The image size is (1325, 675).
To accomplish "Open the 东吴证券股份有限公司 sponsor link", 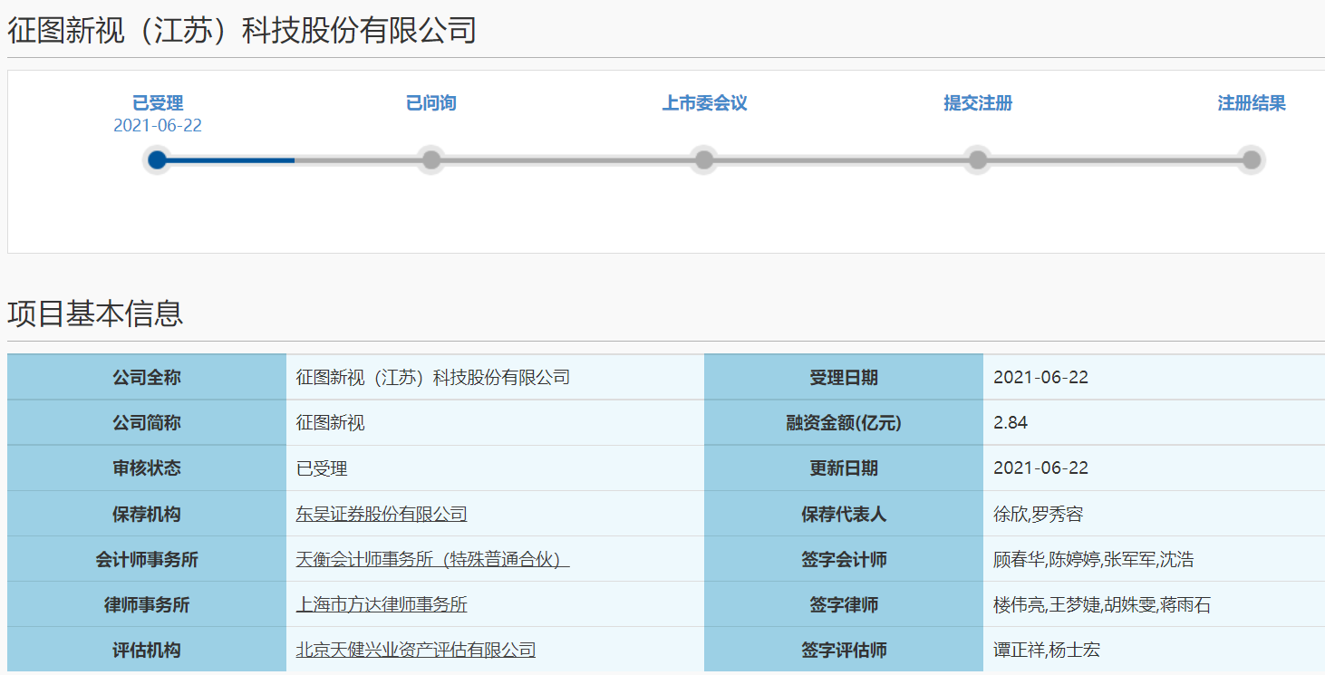I will pos(382,515).
